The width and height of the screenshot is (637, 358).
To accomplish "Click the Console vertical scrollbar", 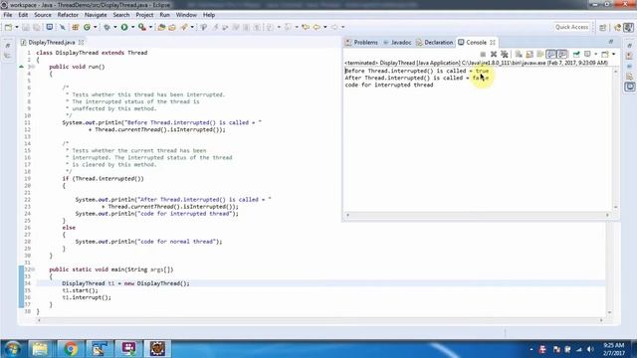I will 615,139.
